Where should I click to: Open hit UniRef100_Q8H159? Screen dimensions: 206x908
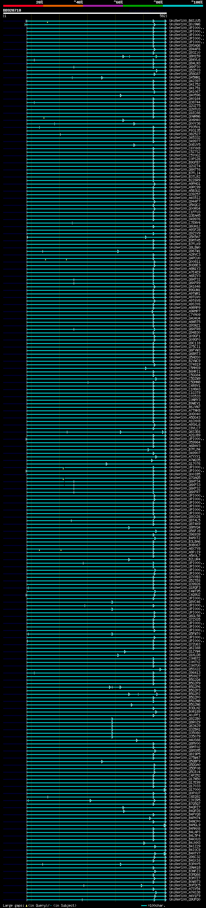pos(185,56)
